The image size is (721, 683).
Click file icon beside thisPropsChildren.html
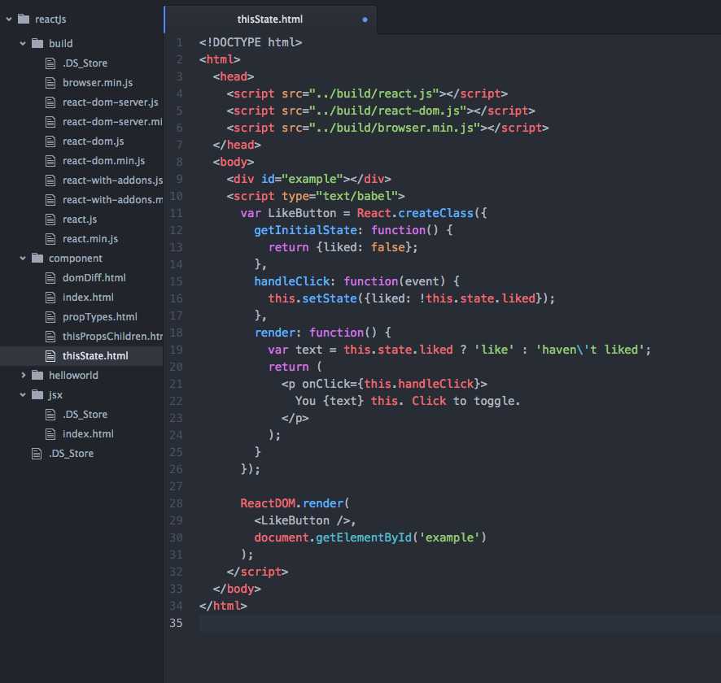tap(50, 337)
